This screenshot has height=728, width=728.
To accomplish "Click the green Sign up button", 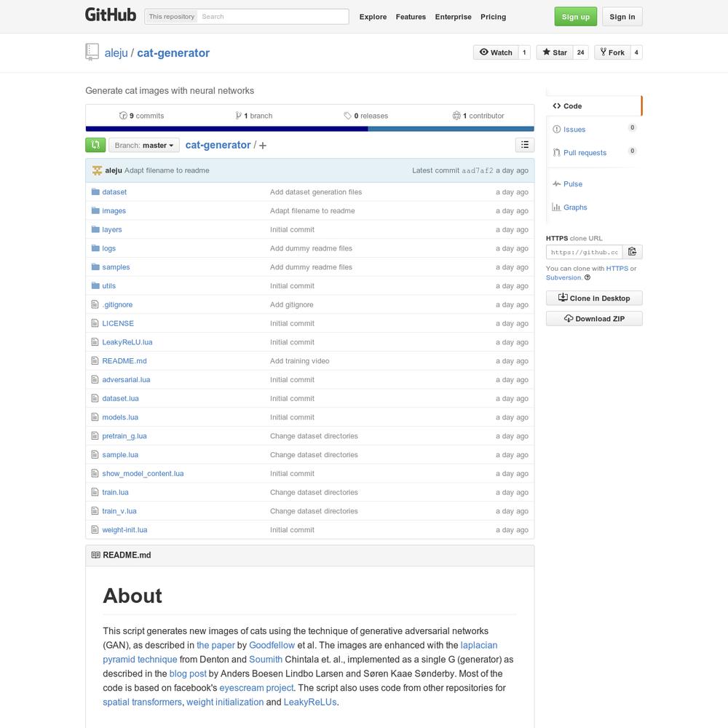I will pos(576,17).
